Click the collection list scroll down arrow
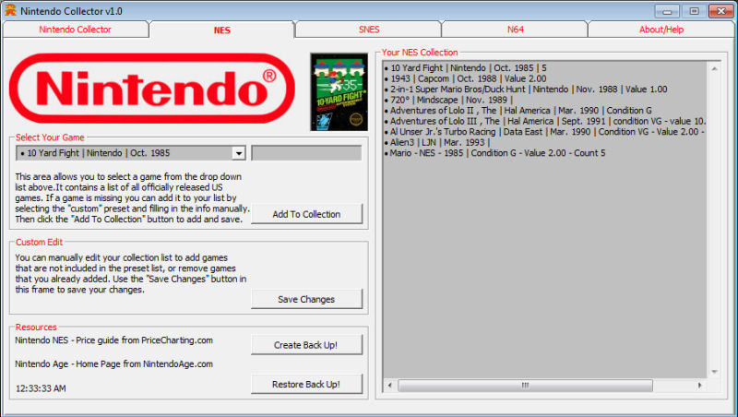Viewport: 738px width, 417px height. point(714,372)
